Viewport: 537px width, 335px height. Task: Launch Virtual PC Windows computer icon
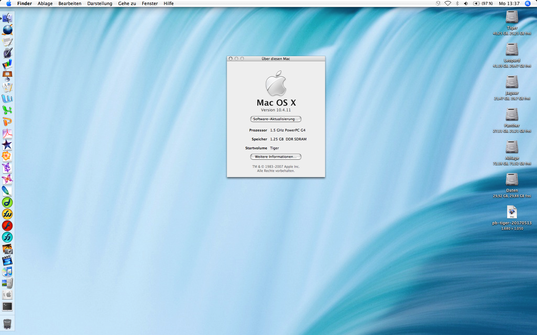click(7, 283)
